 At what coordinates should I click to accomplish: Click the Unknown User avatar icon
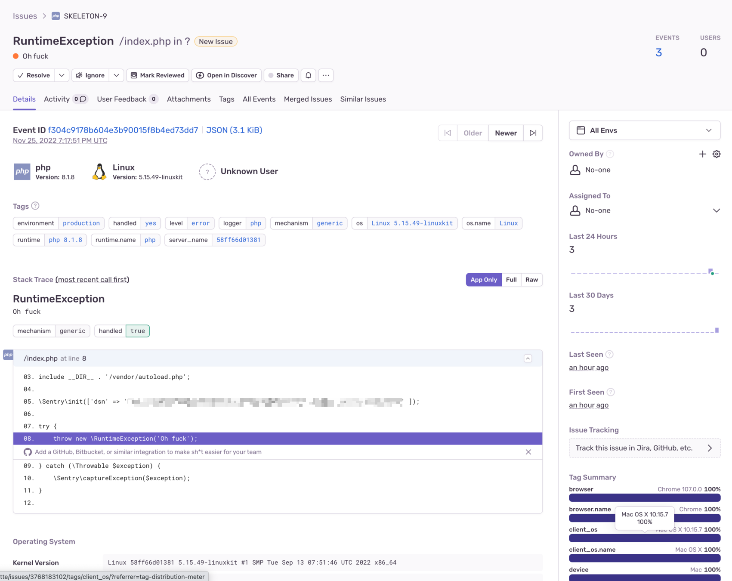[x=207, y=172]
